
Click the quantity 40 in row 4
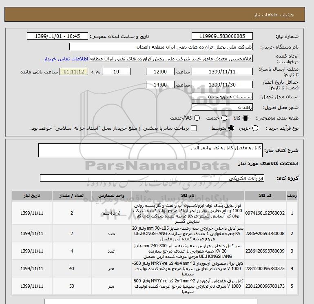point(72,268)
